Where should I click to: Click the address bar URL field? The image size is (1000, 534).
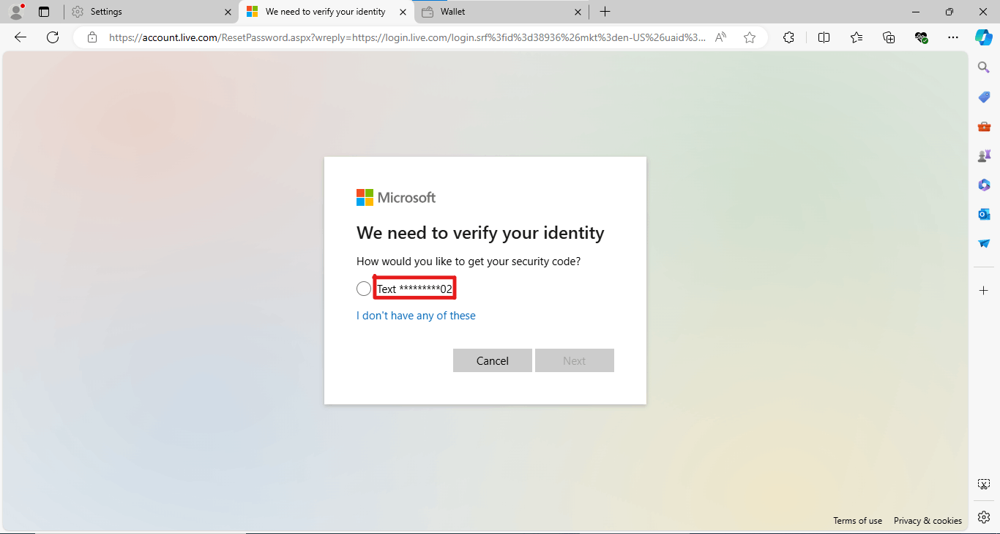(x=407, y=37)
